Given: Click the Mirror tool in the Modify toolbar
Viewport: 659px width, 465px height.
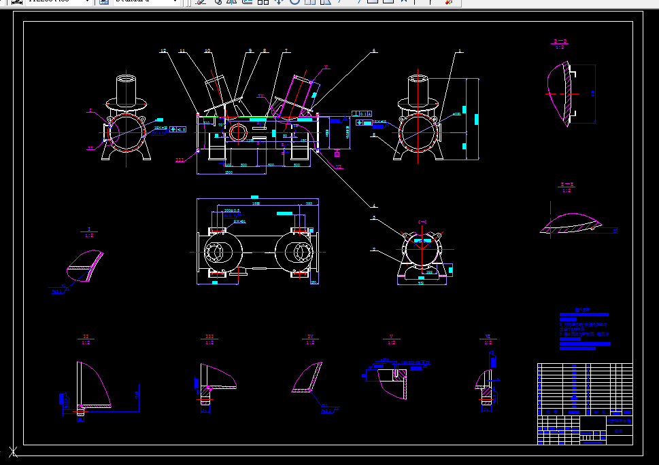Looking at the screenshot, I should (x=232, y=1).
